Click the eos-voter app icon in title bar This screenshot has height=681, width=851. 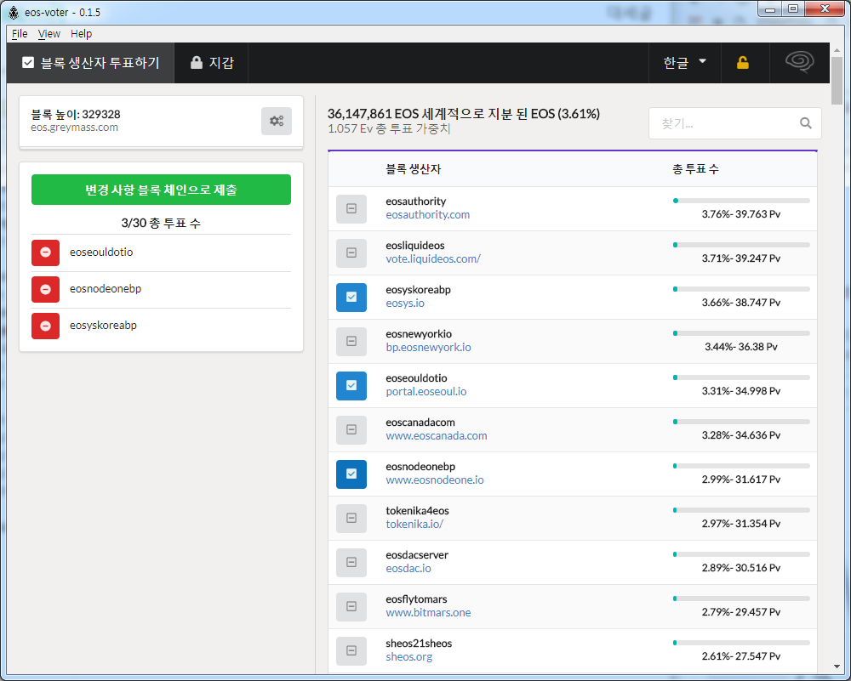(x=14, y=12)
